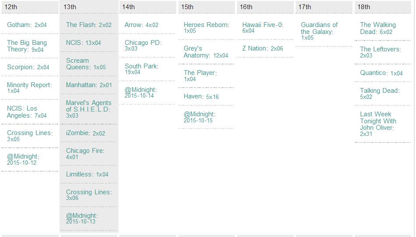This screenshot has height=237, width=416.
Task: Select NCIS 13x04 entry
Action: (x=84, y=43)
